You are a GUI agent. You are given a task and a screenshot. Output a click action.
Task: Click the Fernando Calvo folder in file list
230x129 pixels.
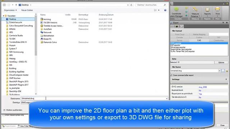pos(50,42)
